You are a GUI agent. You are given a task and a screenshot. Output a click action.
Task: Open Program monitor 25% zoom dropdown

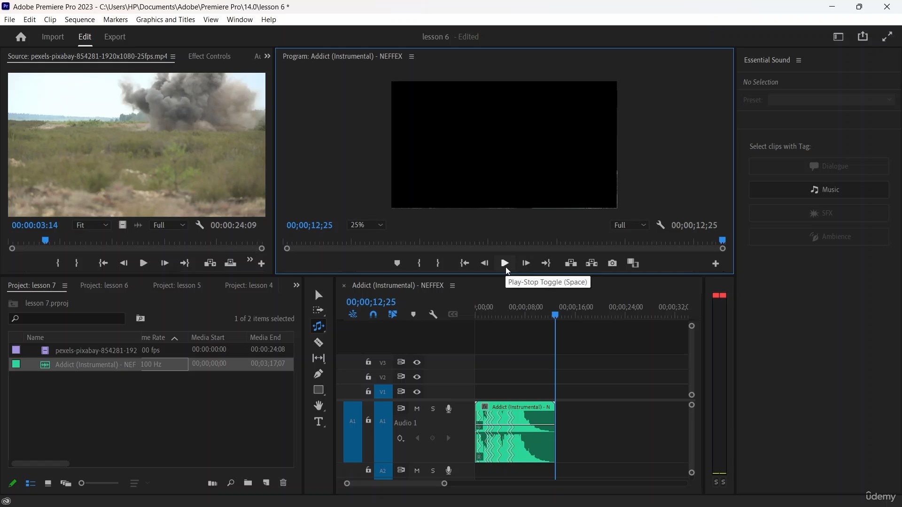pyautogui.click(x=367, y=225)
